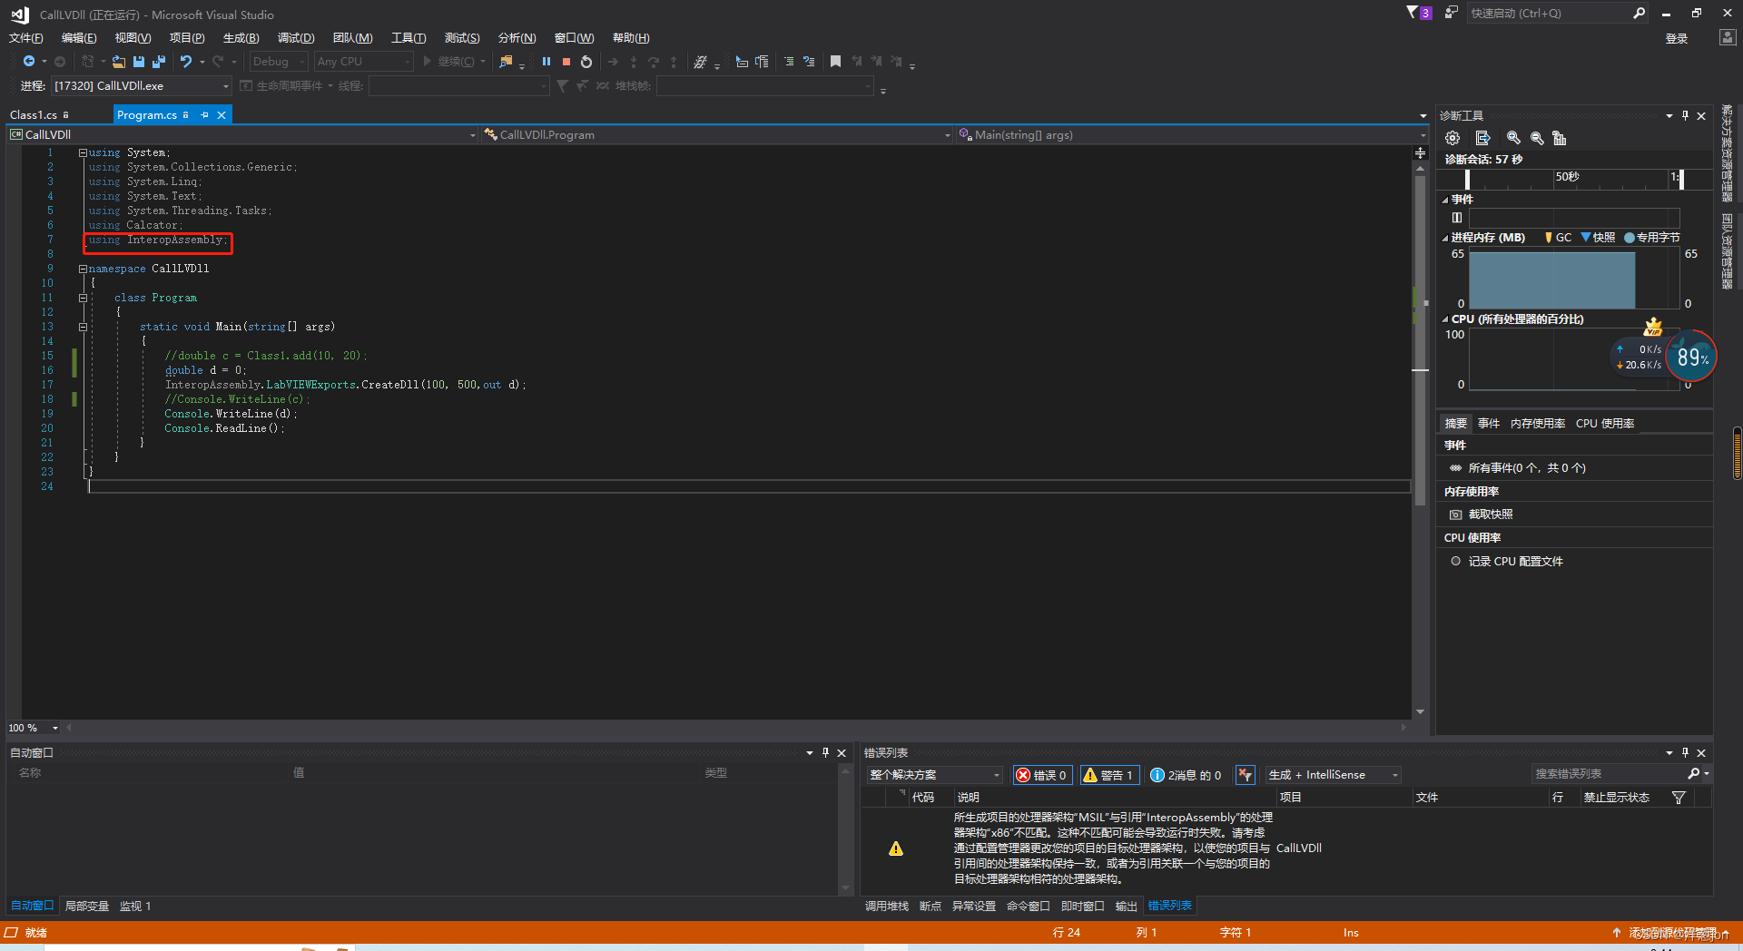Click the pause events icon in 事件 track
This screenshot has height=951, width=1743.
pos(1457,218)
